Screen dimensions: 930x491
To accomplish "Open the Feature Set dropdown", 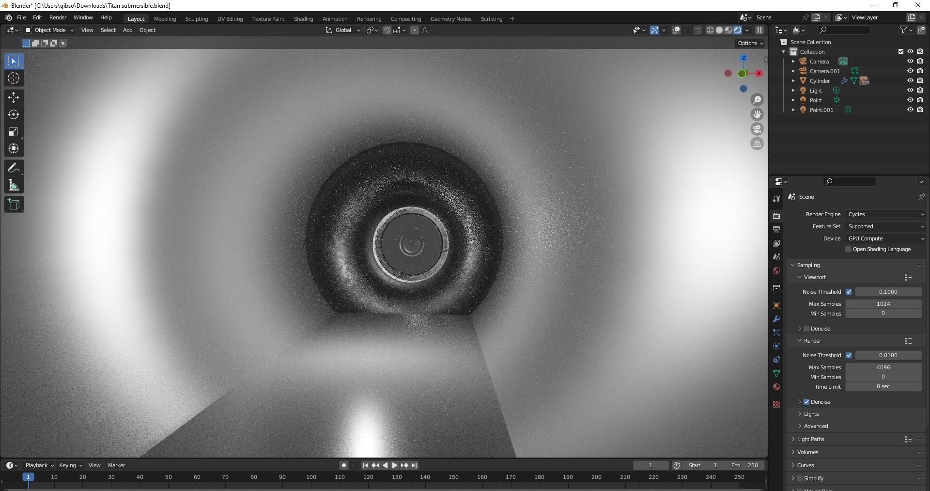I will point(886,226).
